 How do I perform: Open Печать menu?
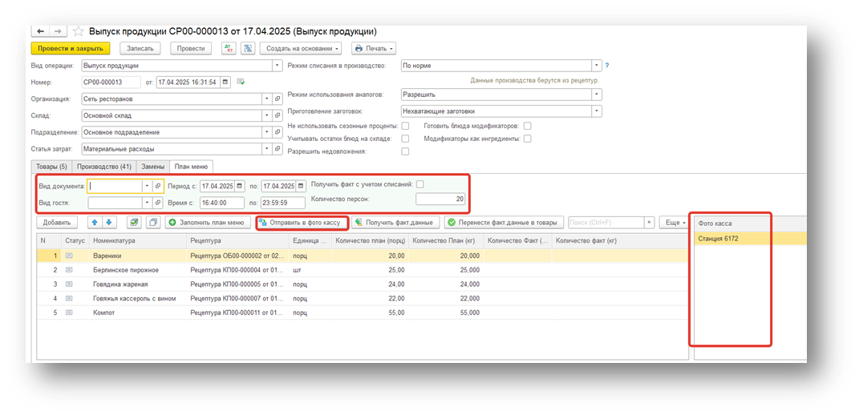click(374, 48)
